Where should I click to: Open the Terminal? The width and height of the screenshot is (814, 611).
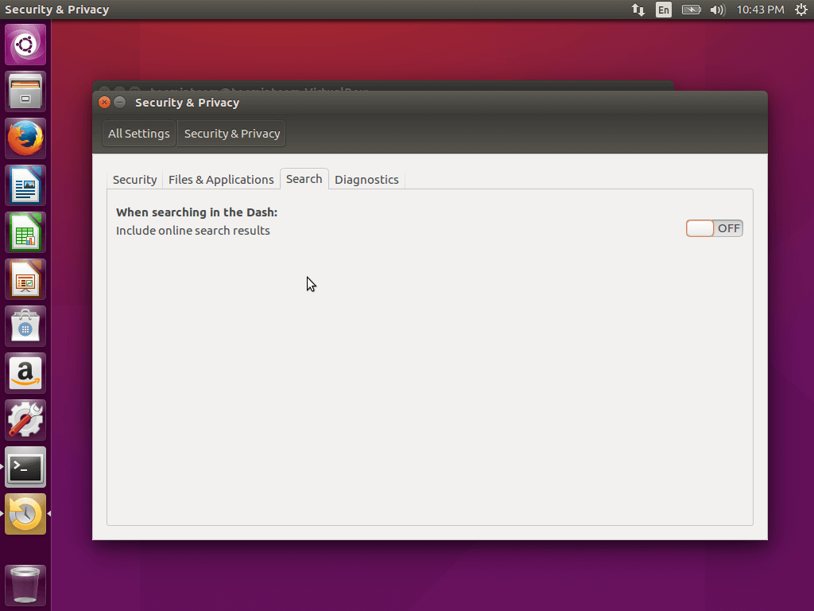click(25, 467)
